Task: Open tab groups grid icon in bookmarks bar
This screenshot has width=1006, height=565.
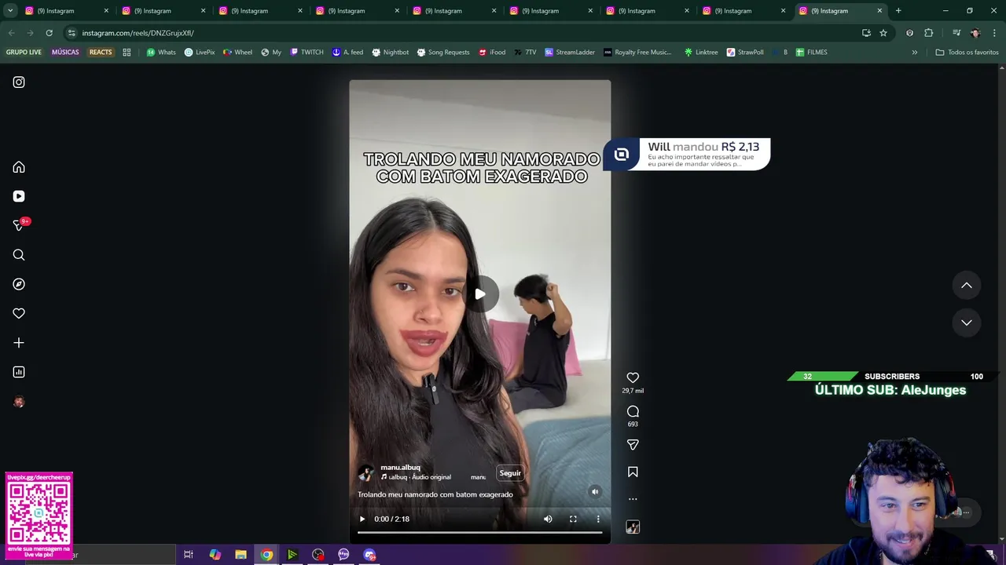Action: (x=127, y=53)
